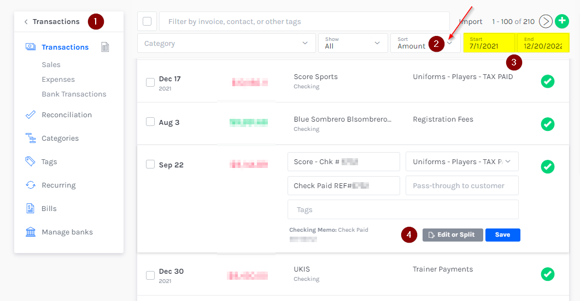Image resolution: width=580 pixels, height=301 pixels.
Task: Click green verified check for Score Sports
Action: (x=547, y=81)
